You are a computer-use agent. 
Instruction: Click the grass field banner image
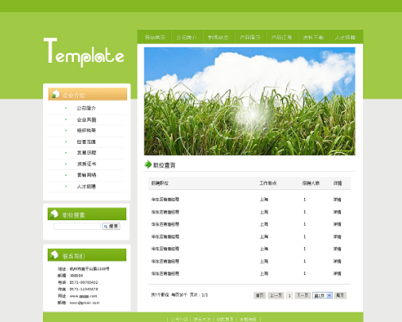[x=249, y=101]
